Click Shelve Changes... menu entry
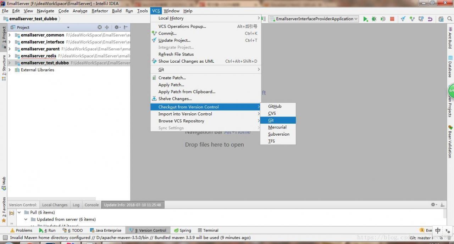This screenshot has height=244, width=454. [205, 99]
